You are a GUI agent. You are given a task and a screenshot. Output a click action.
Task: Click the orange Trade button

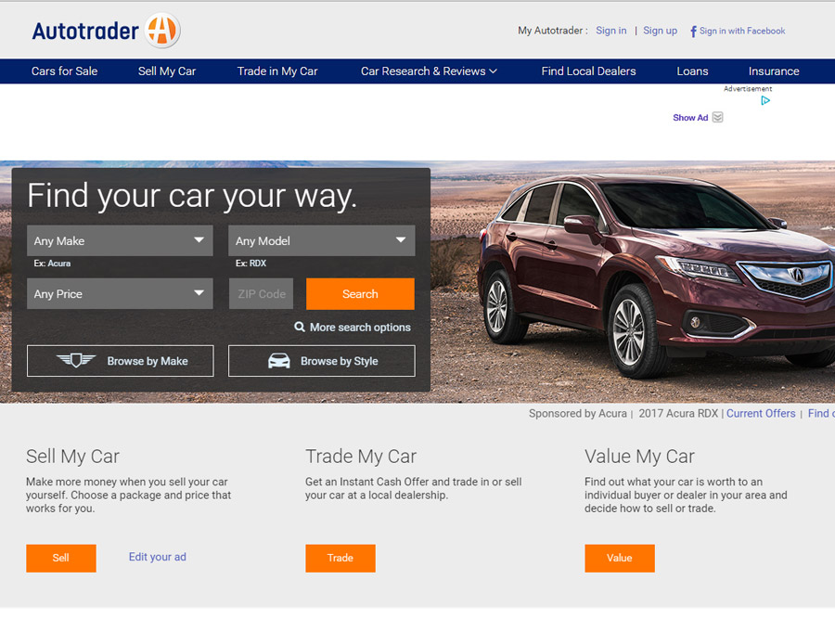tap(340, 558)
